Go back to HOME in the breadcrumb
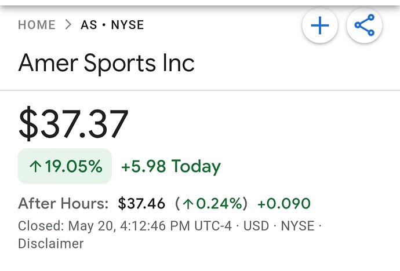Viewport: 400px width, 271px height. [x=37, y=25]
